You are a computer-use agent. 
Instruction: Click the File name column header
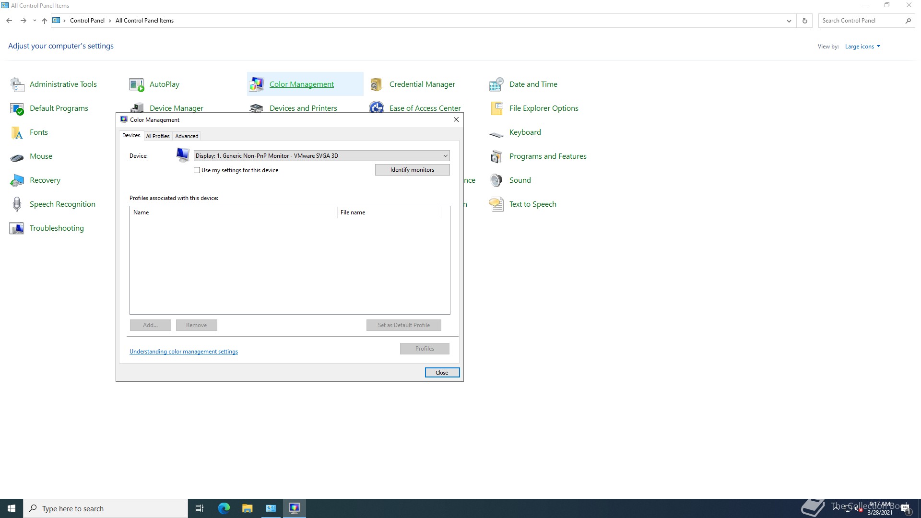[x=389, y=212]
